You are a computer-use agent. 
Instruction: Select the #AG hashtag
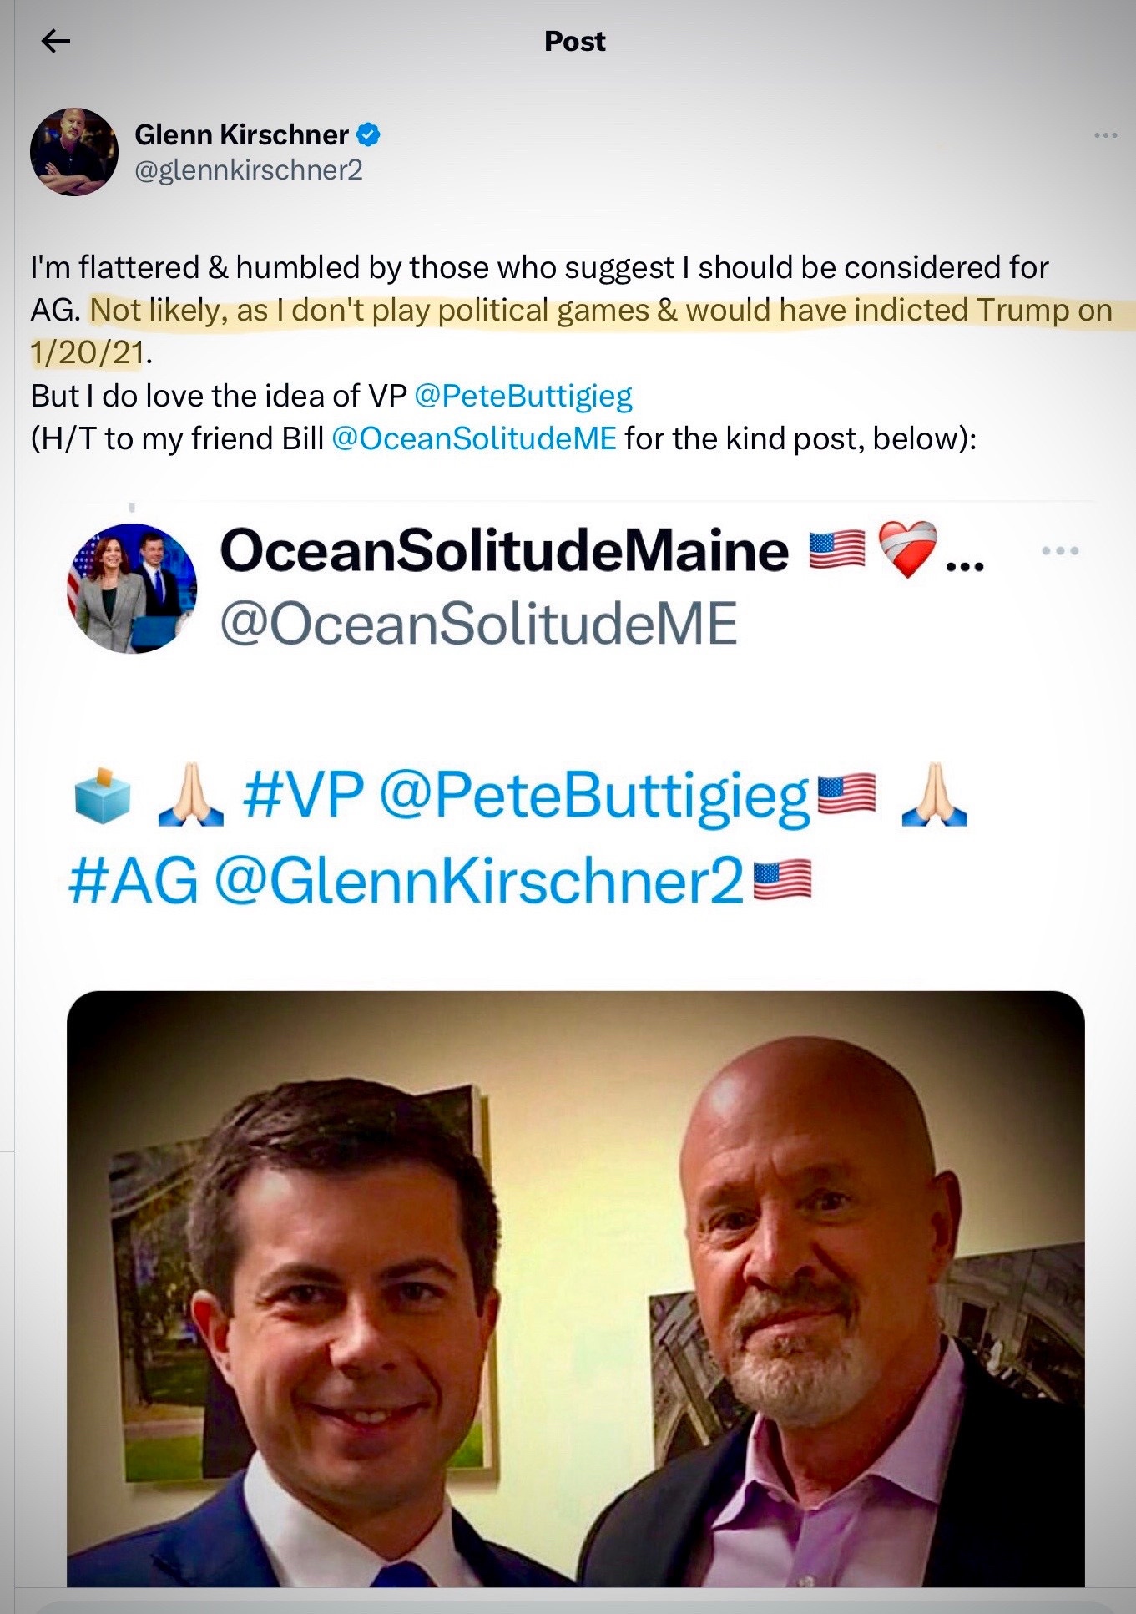pos(134,881)
